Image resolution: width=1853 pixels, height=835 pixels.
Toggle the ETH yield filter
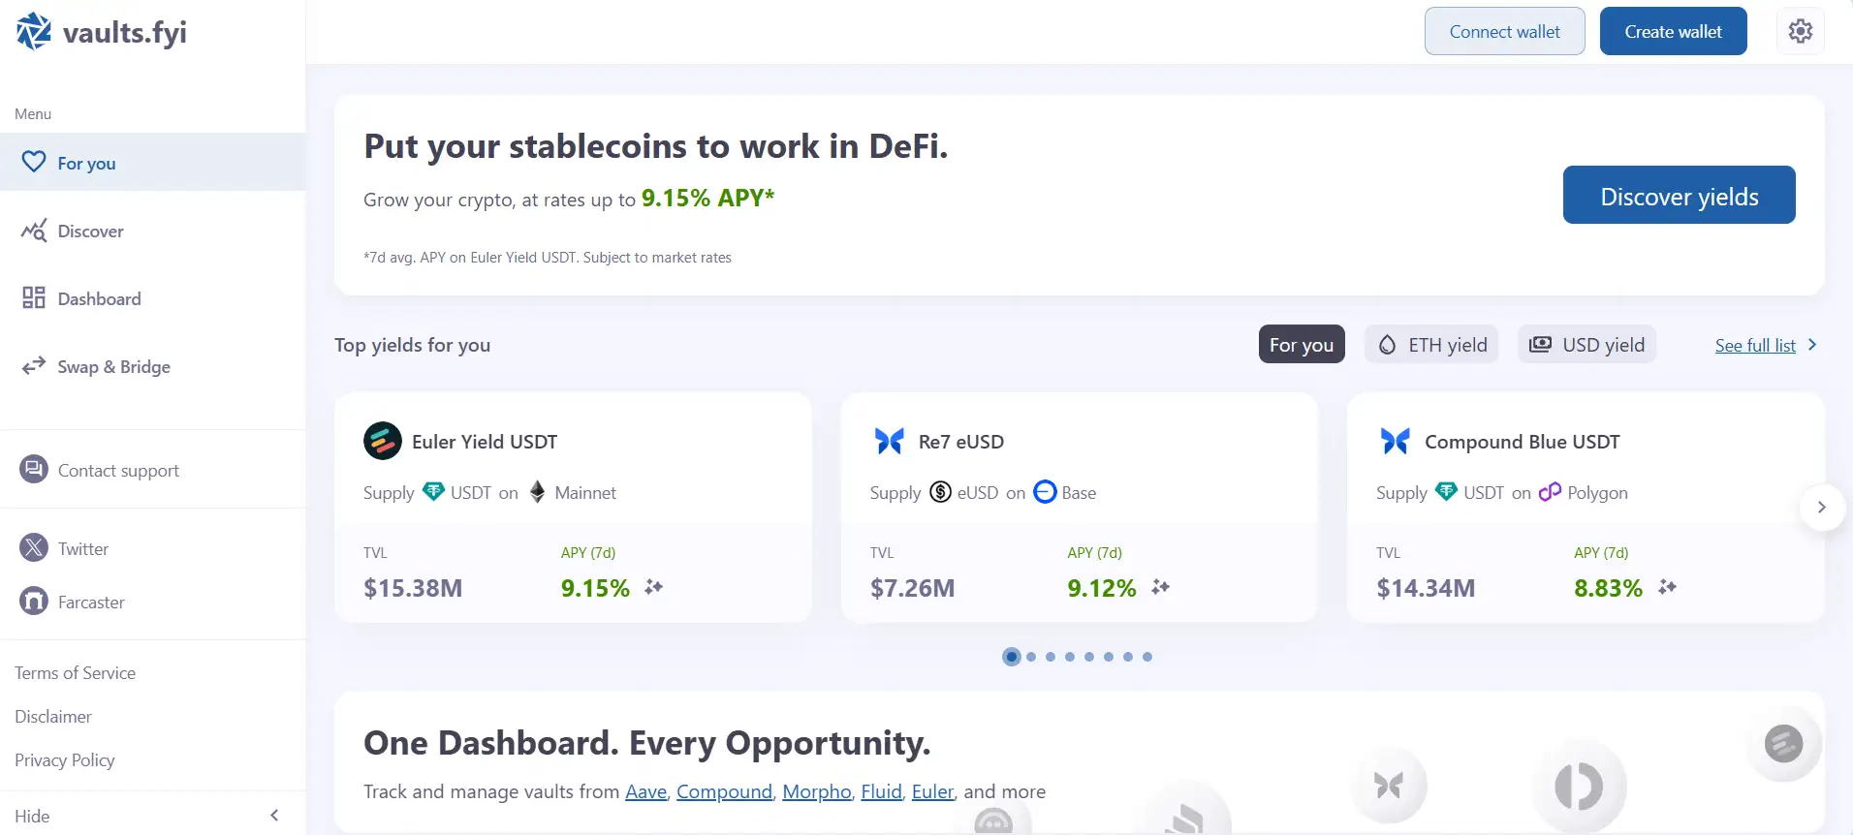coord(1431,345)
